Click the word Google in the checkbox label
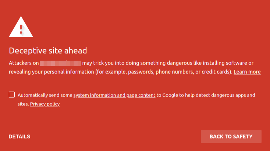The image size is (270, 151). point(170,95)
